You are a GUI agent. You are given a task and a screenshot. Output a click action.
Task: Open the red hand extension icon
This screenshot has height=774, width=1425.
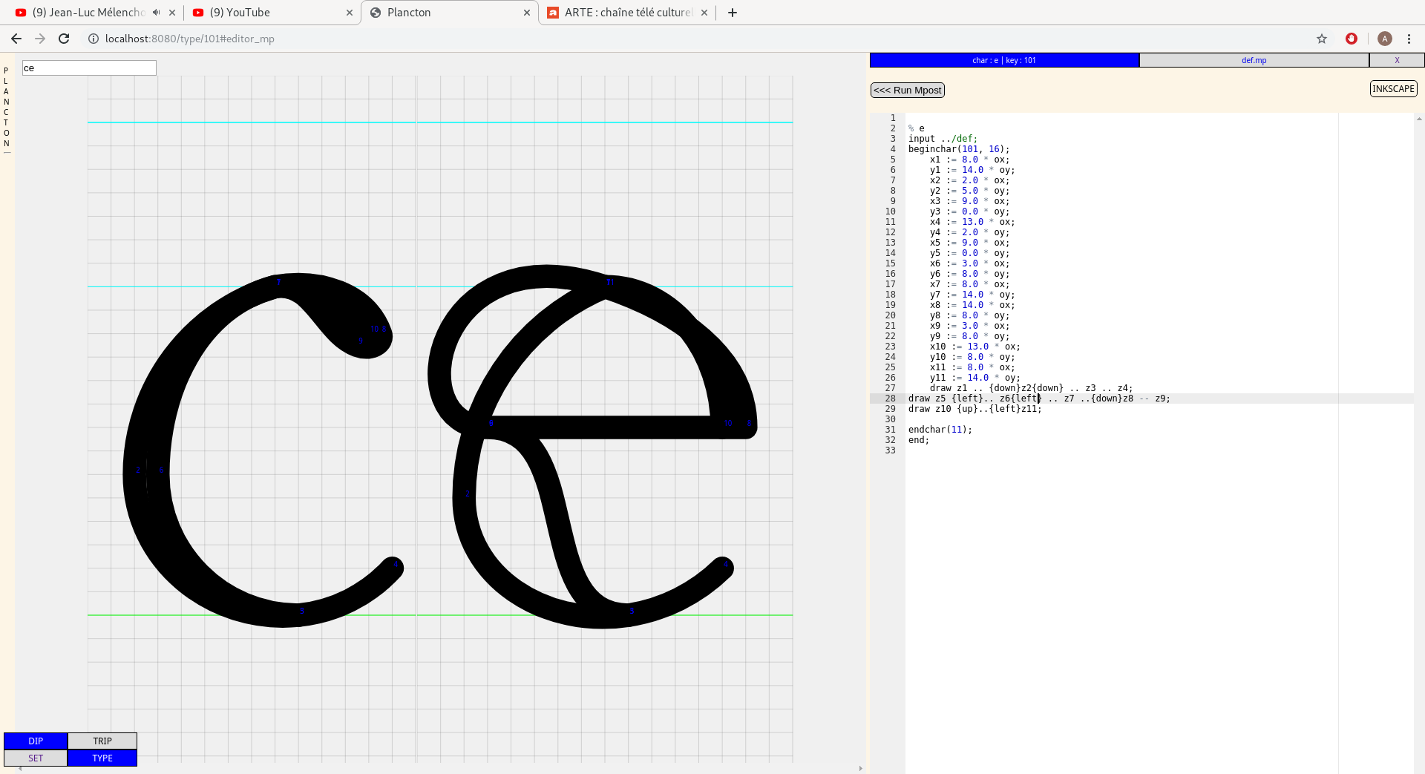1352,39
